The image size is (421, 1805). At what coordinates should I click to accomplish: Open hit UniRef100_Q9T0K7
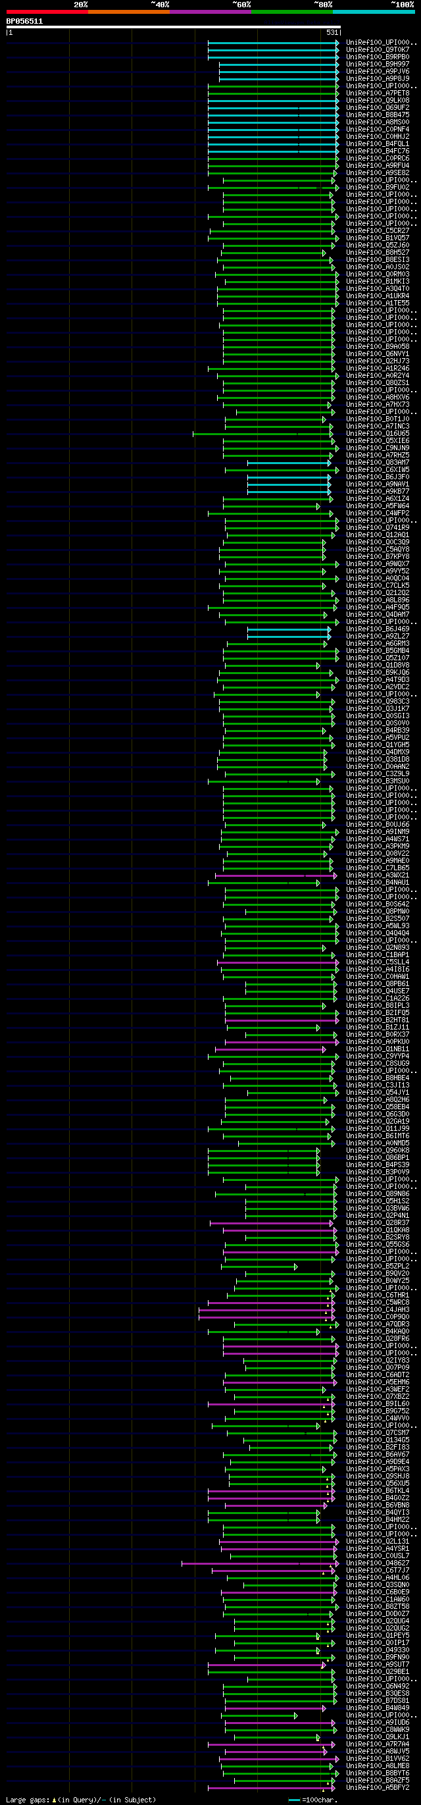(x=378, y=50)
